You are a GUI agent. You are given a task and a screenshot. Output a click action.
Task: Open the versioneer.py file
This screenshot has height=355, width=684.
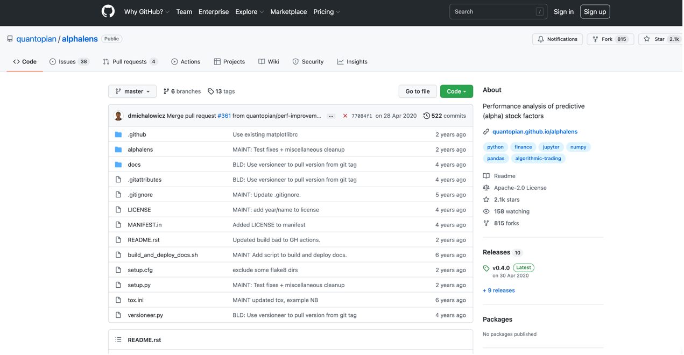coord(145,315)
